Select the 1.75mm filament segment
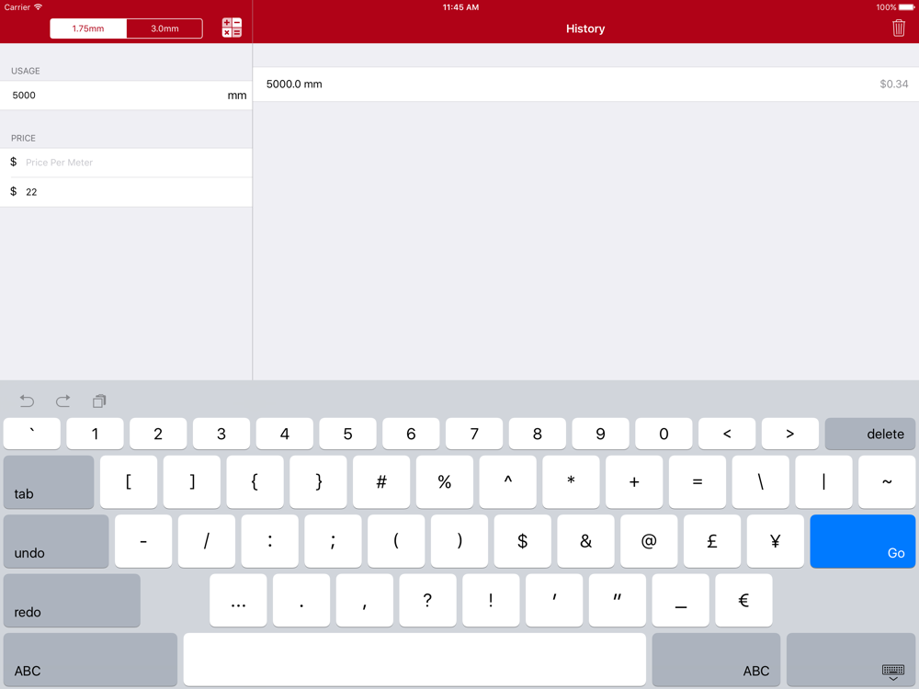Screen dimensions: 919x689 88,28
